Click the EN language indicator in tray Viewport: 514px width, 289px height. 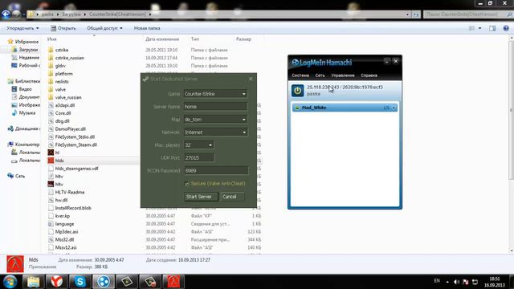(x=437, y=281)
